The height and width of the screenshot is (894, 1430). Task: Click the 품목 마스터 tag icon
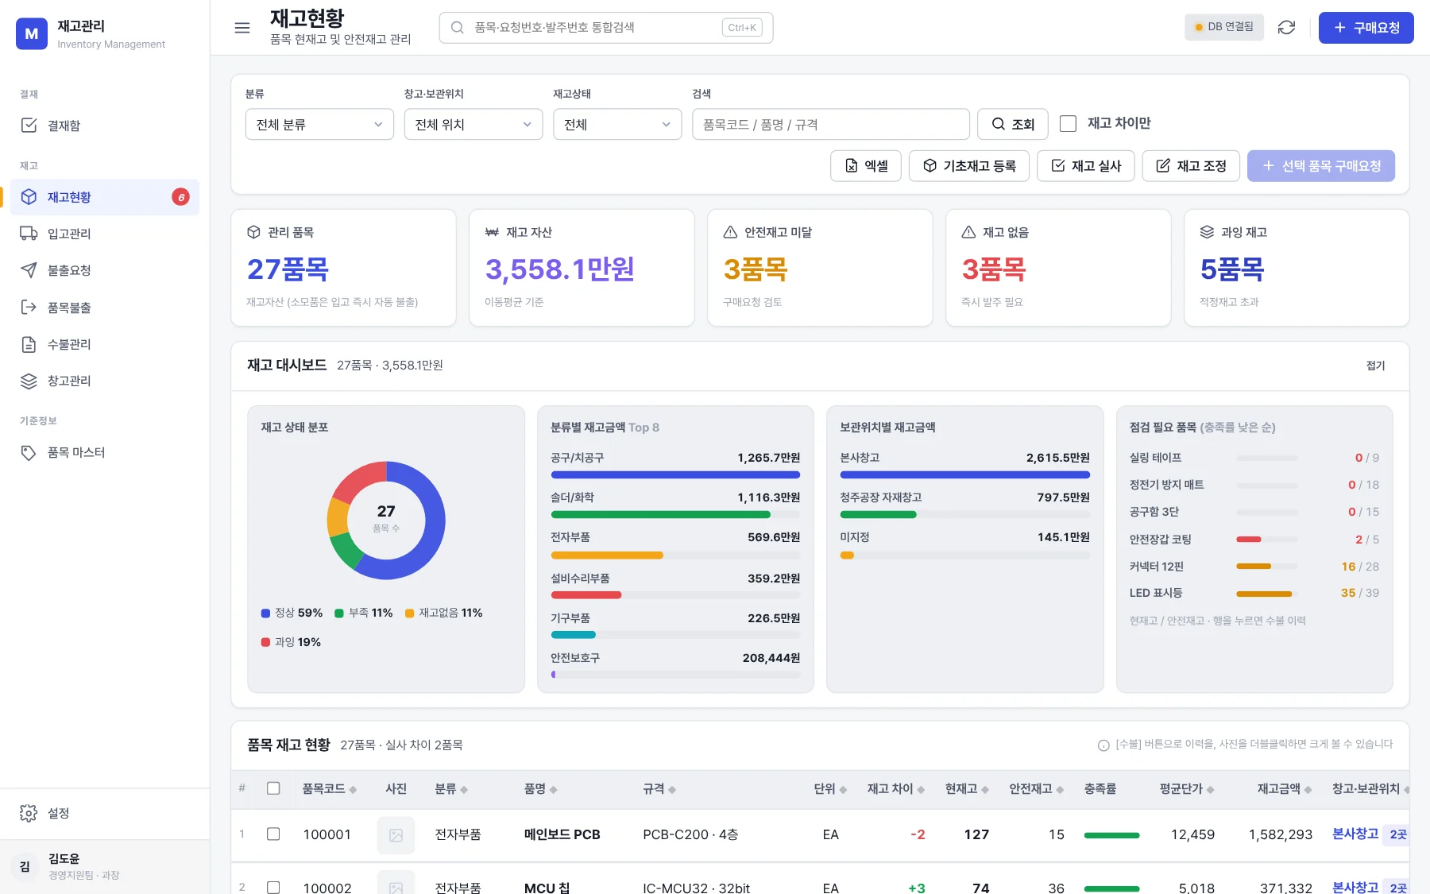pyautogui.click(x=29, y=452)
